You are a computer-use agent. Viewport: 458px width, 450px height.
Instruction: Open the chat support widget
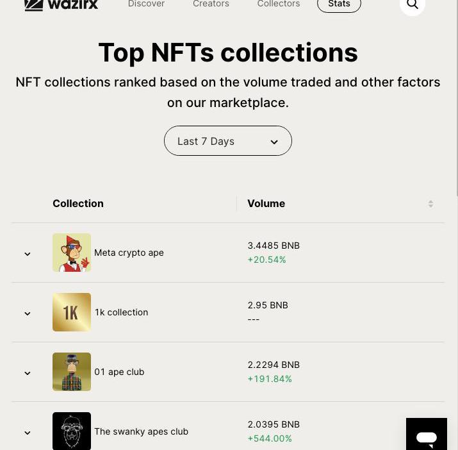(x=426, y=435)
